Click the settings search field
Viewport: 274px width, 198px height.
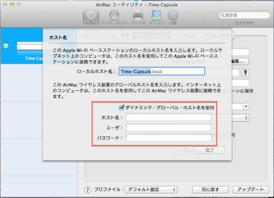[244, 15]
